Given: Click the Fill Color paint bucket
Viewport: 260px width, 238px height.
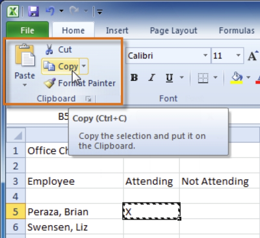Looking at the screenshot, I should [236, 77].
